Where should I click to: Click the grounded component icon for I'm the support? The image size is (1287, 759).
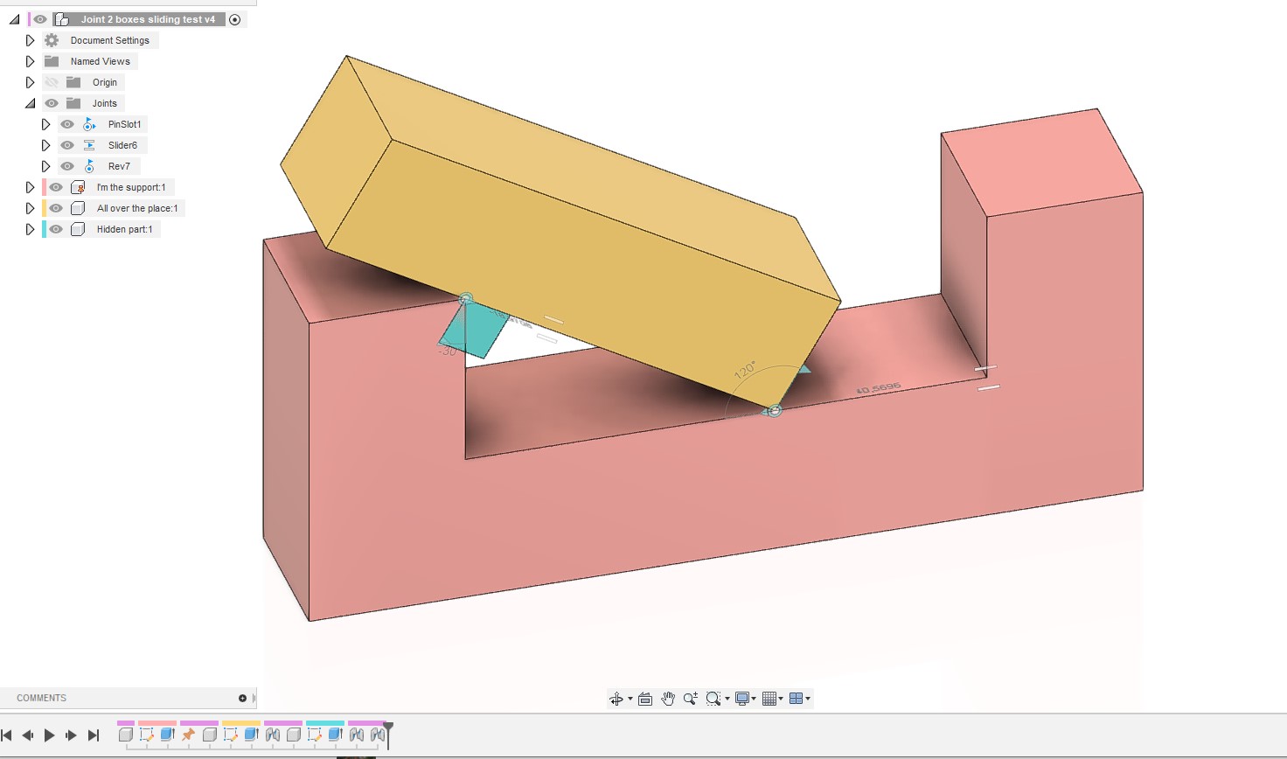pos(78,187)
